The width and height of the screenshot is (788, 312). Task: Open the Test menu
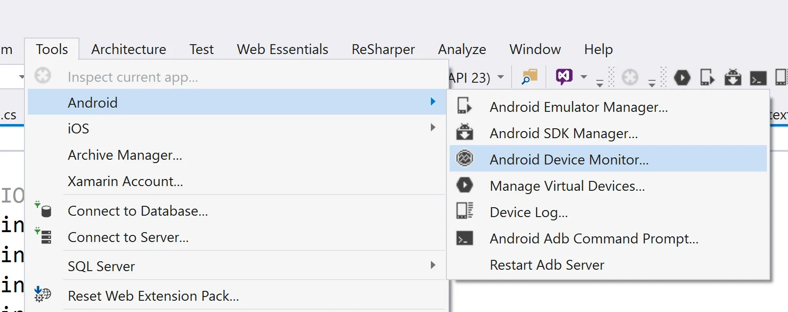click(x=202, y=49)
